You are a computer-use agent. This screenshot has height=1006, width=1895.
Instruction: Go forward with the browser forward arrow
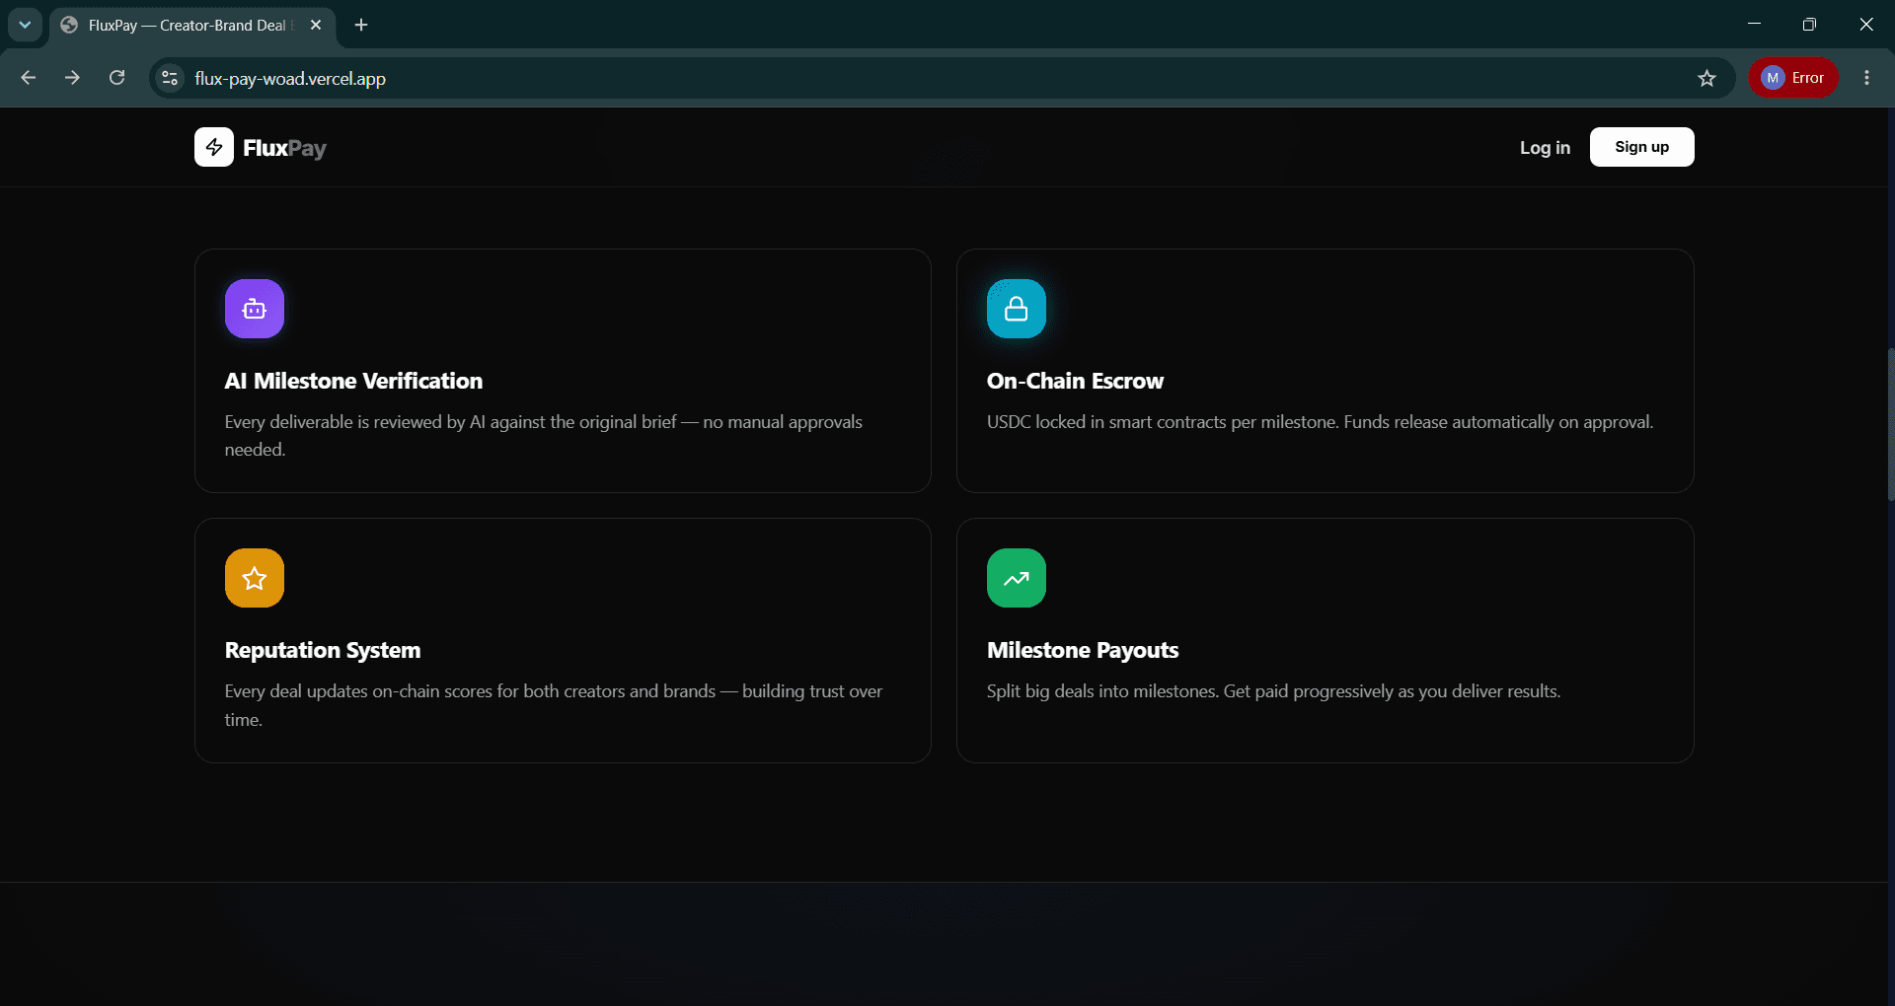tap(72, 78)
